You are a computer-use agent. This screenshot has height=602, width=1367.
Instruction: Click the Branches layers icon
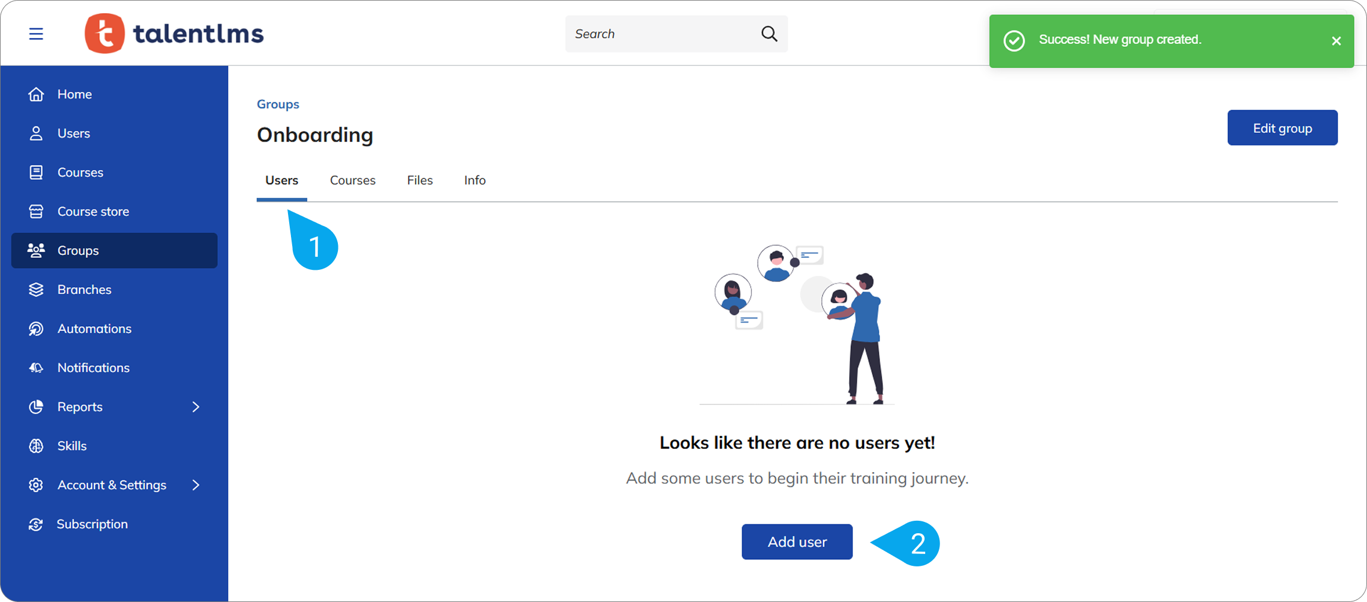click(x=36, y=290)
